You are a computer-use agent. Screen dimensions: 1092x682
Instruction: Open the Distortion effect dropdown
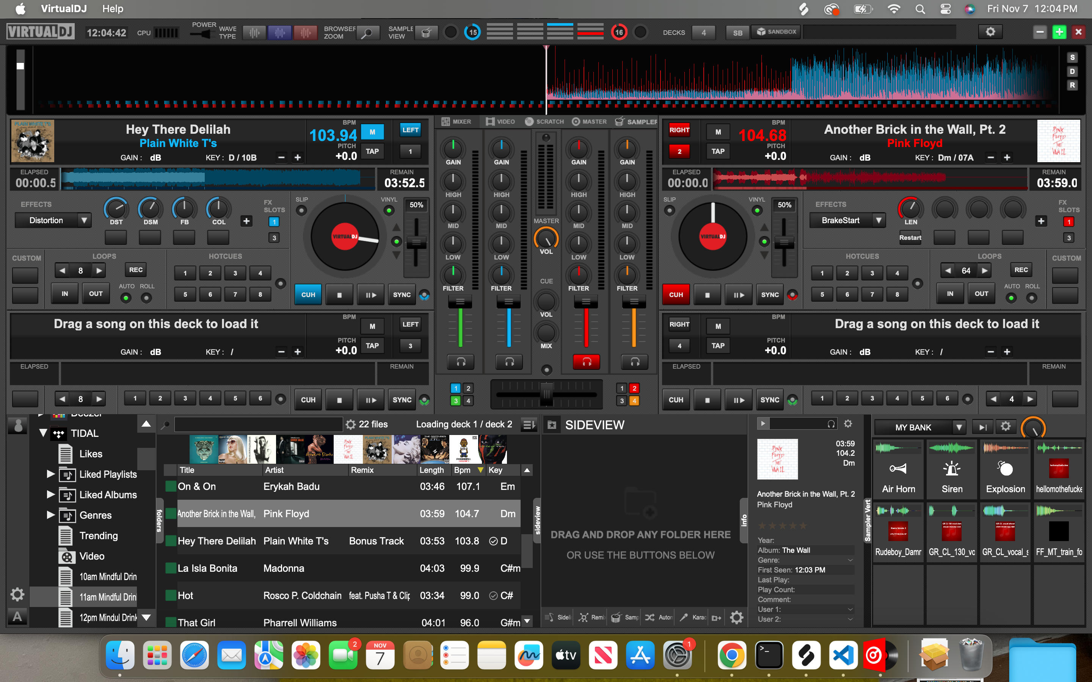coord(84,221)
